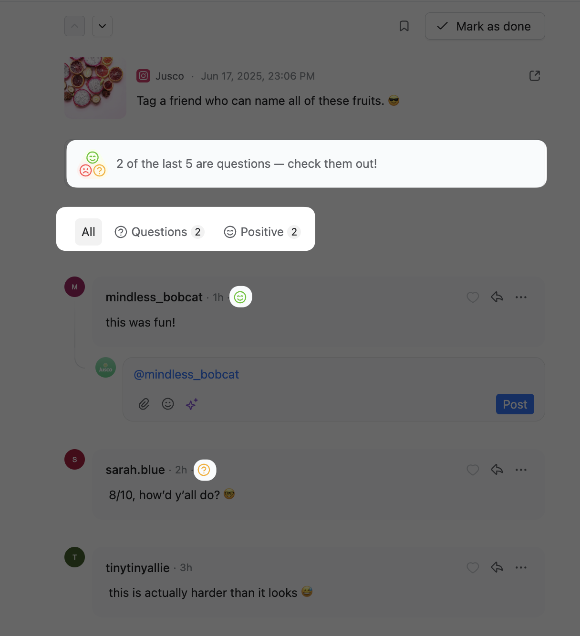Viewport: 580px width, 636px height.
Task: Open emoji picker in reply box
Action: coord(168,404)
